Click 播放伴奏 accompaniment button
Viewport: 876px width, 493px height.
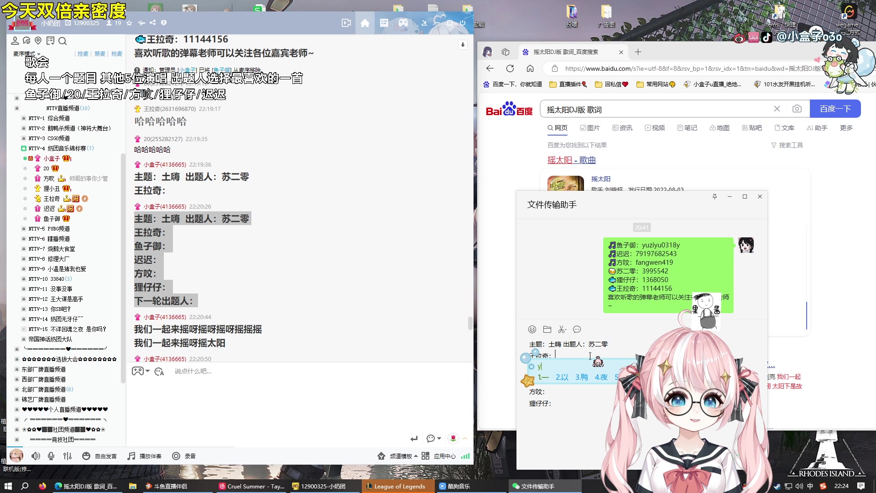144,456
